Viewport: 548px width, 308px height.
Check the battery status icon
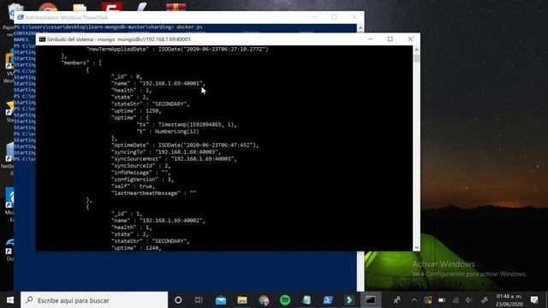point(442,300)
